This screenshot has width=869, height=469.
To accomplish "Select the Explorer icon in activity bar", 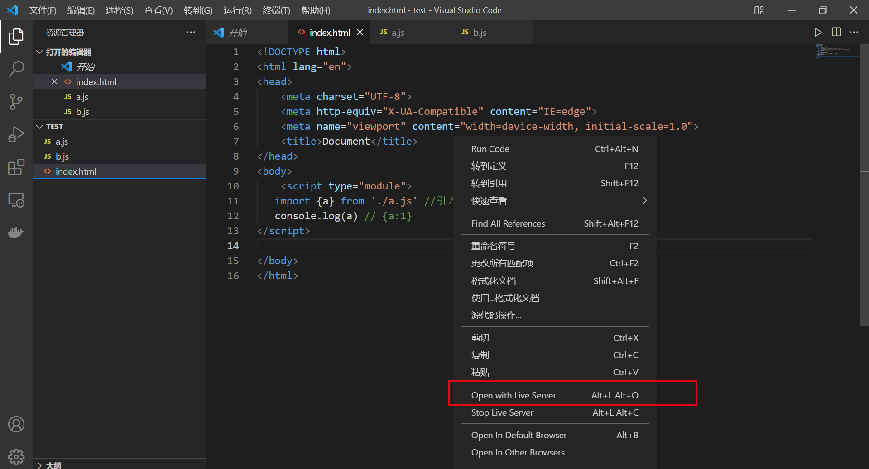I will [x=16, y=37].
